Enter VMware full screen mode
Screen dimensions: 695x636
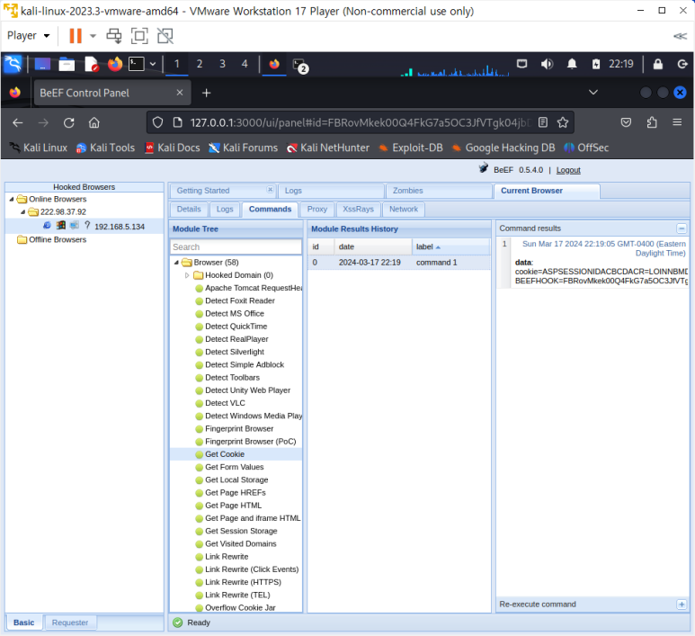(x=139, y=36)
